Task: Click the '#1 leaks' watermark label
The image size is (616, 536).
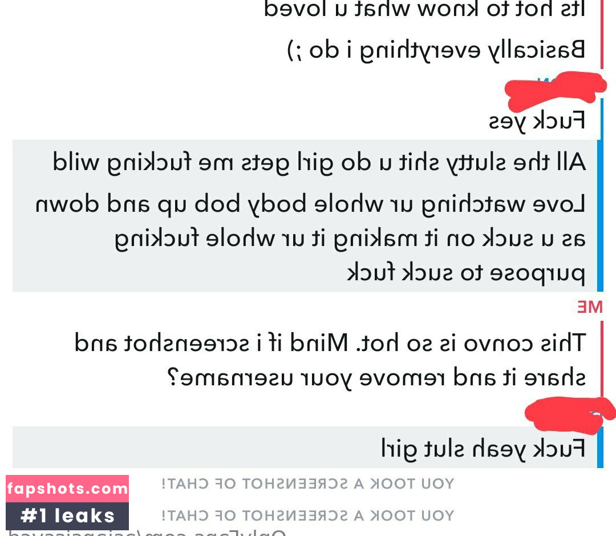Action: click(67, 516)
